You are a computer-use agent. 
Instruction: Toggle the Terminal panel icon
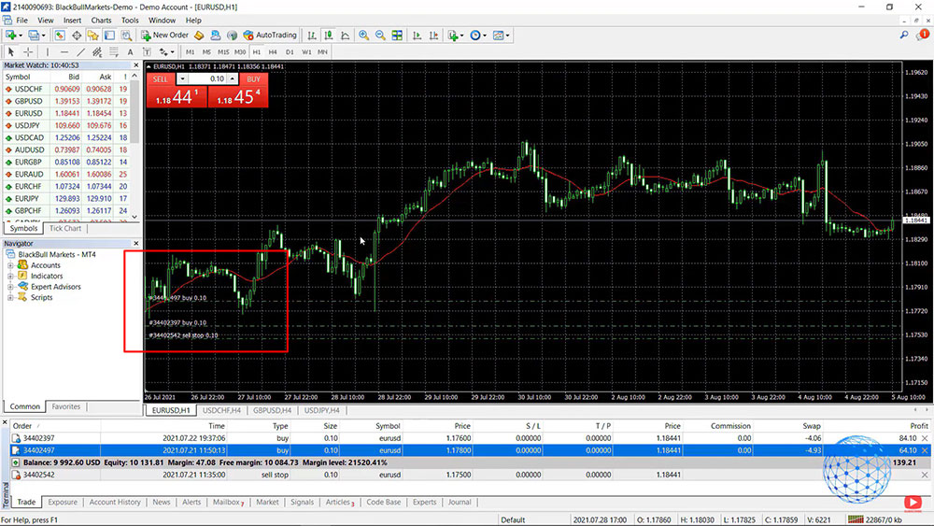click(x=109, y=36)
